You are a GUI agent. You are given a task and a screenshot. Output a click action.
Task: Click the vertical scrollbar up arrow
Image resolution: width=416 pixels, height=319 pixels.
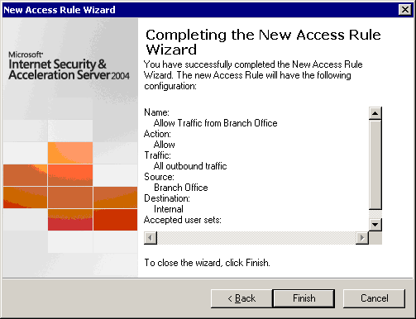(375, 113)
